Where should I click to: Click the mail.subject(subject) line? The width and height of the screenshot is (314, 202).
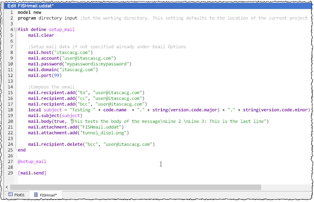point(55,116)
